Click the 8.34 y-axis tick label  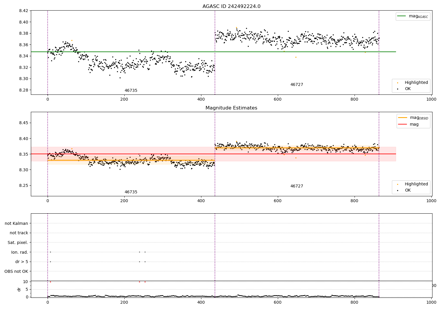24,56
